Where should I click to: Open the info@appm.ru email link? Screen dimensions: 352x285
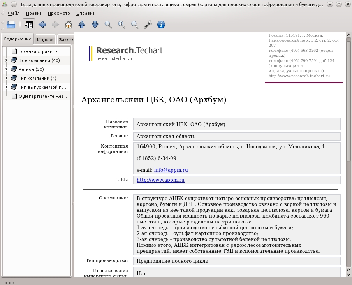pos(171,170)
